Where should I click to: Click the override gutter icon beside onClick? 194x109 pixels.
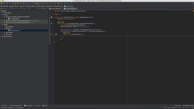[52, 34]
